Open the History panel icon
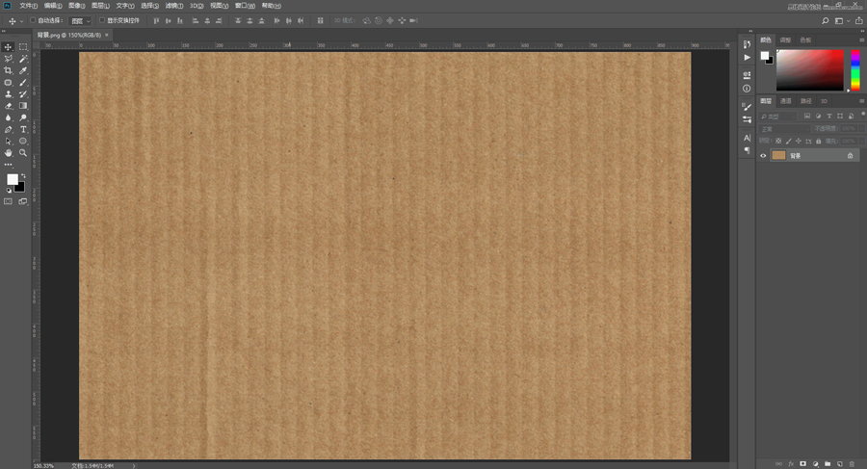This screenshot has width=867, height=469. [x=747, y=43]
